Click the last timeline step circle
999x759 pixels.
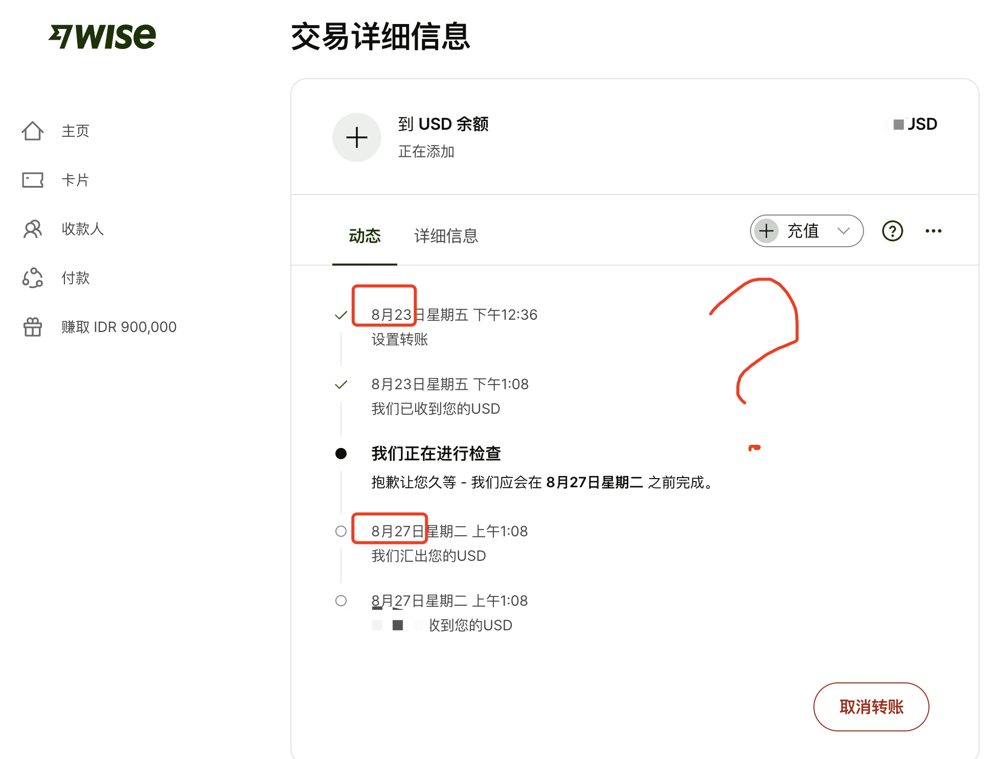tap(341, 601)
